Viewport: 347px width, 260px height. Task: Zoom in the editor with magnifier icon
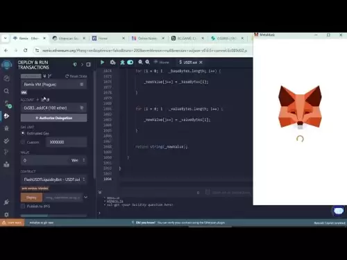(148, 62)
